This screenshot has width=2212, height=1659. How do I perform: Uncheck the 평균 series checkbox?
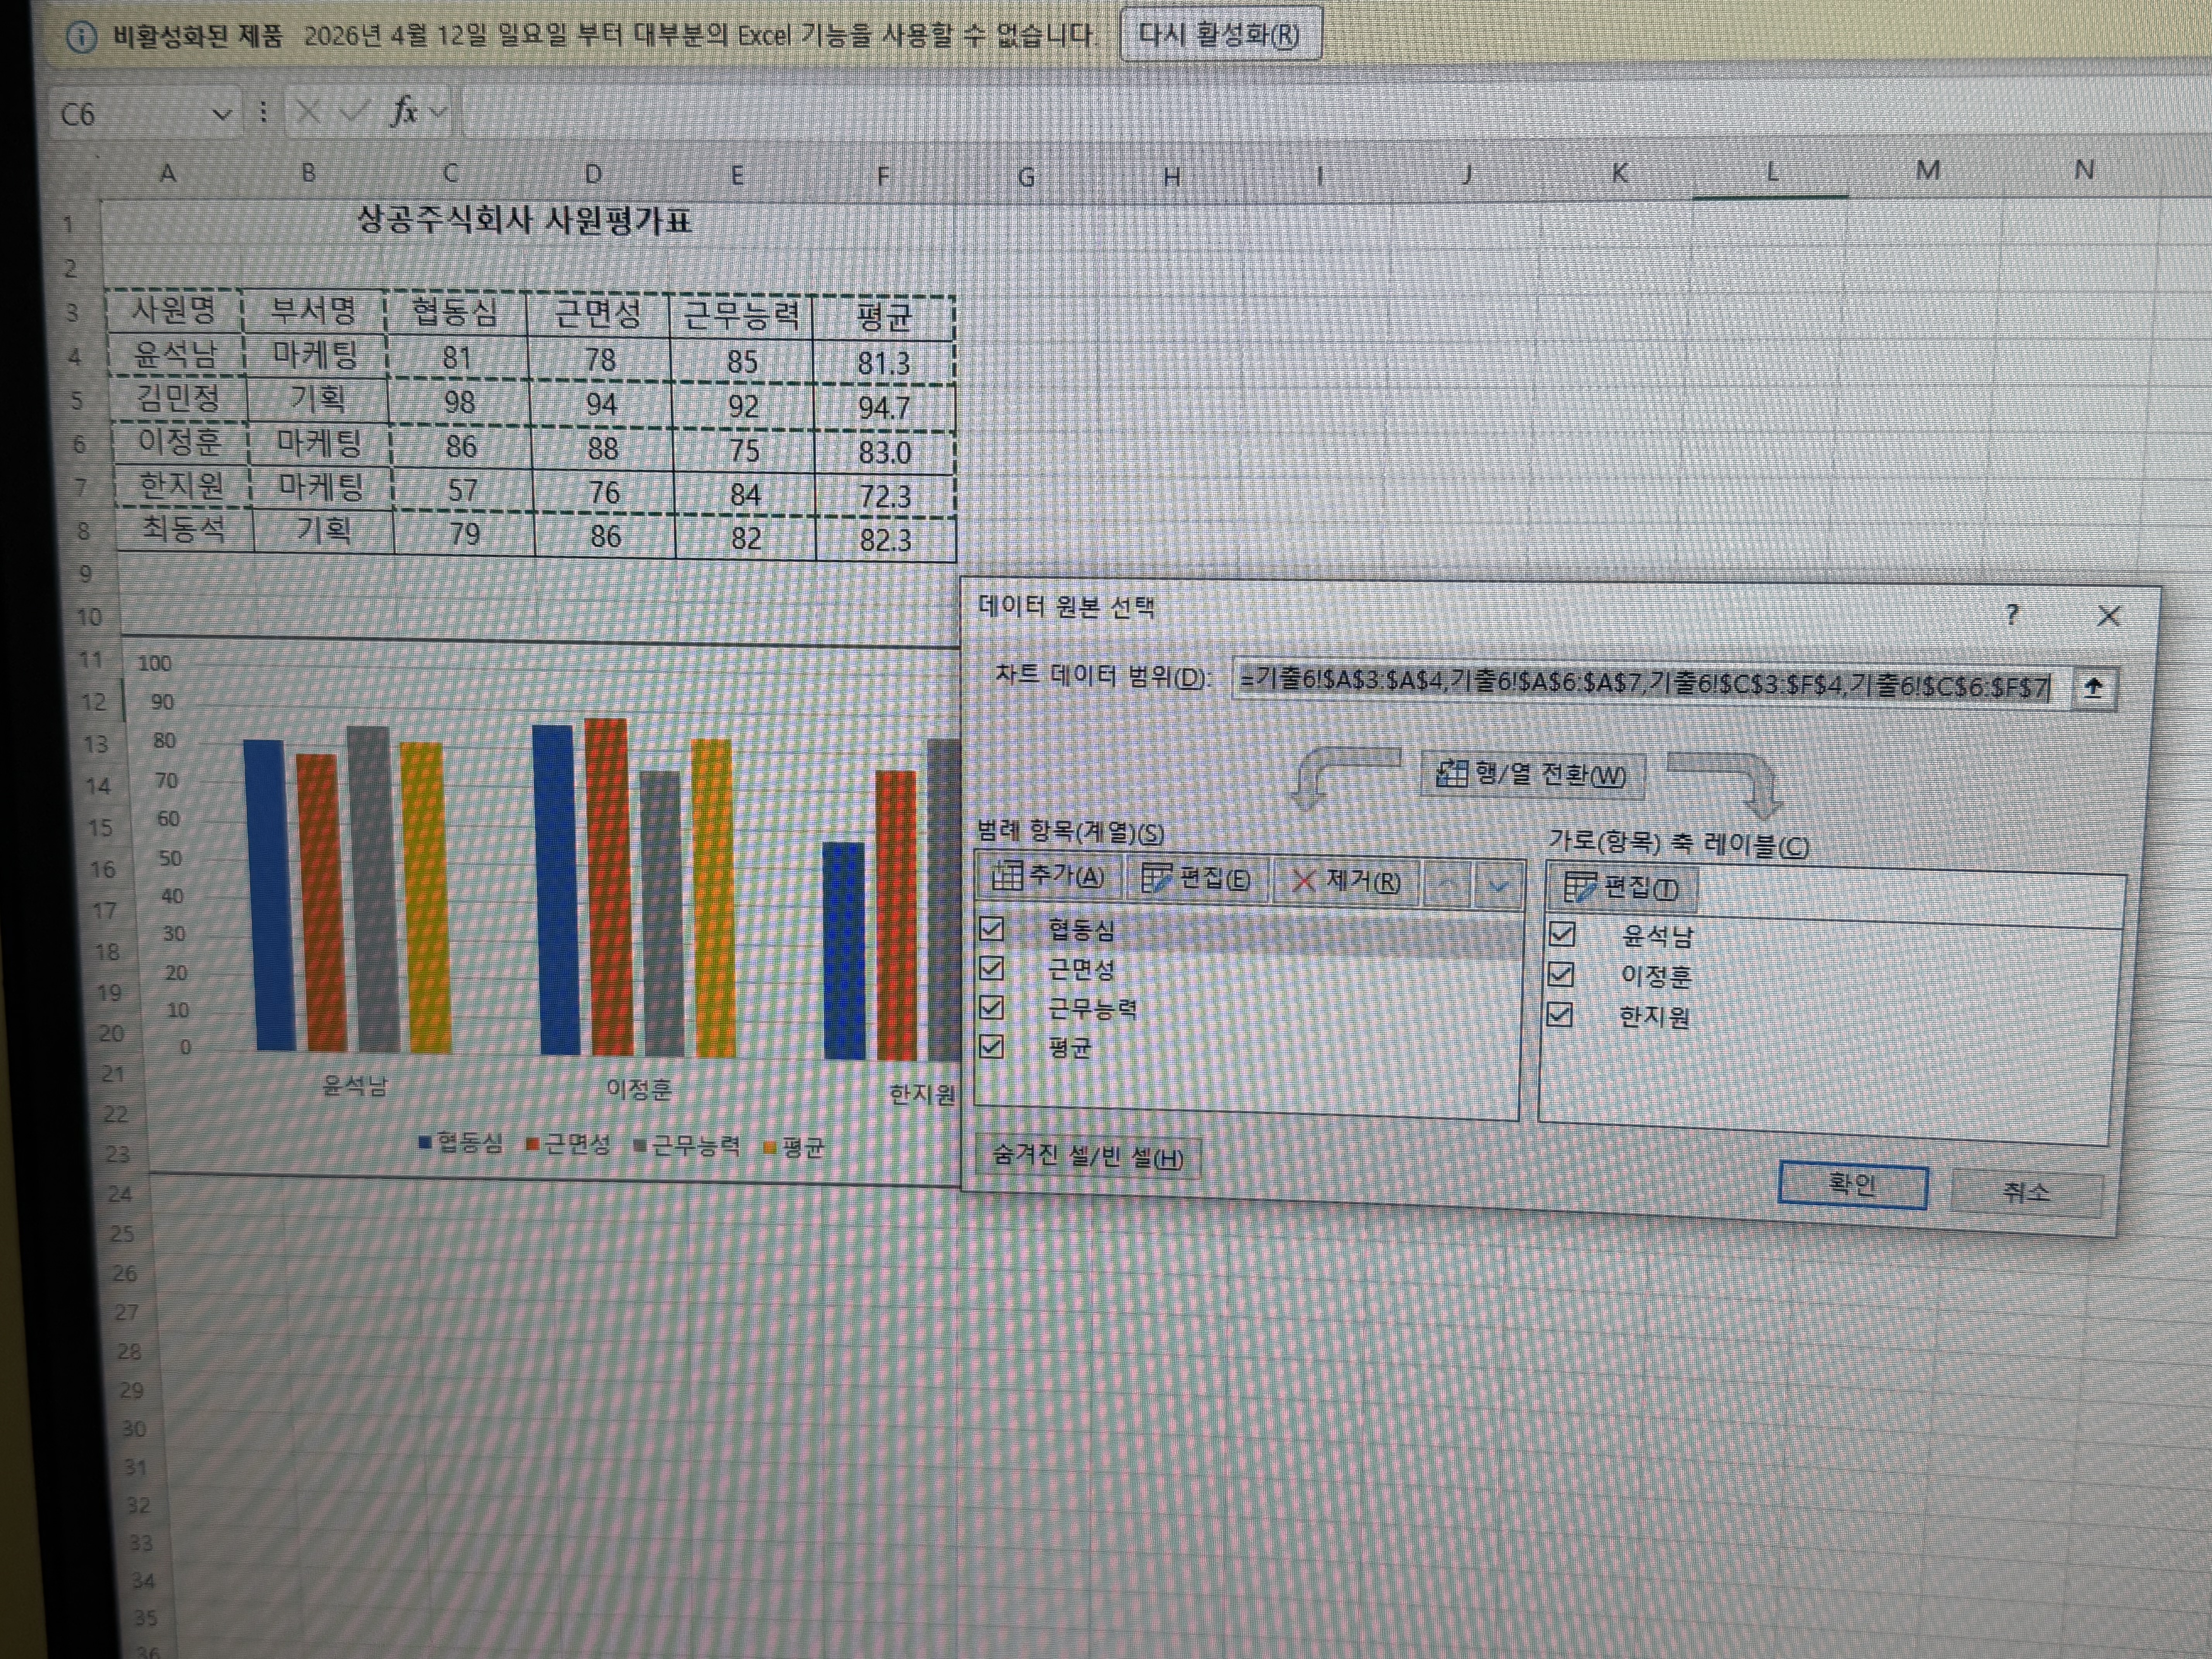991,1046
